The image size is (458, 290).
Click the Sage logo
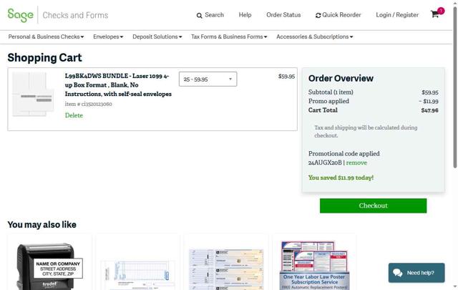pos(21,15)
